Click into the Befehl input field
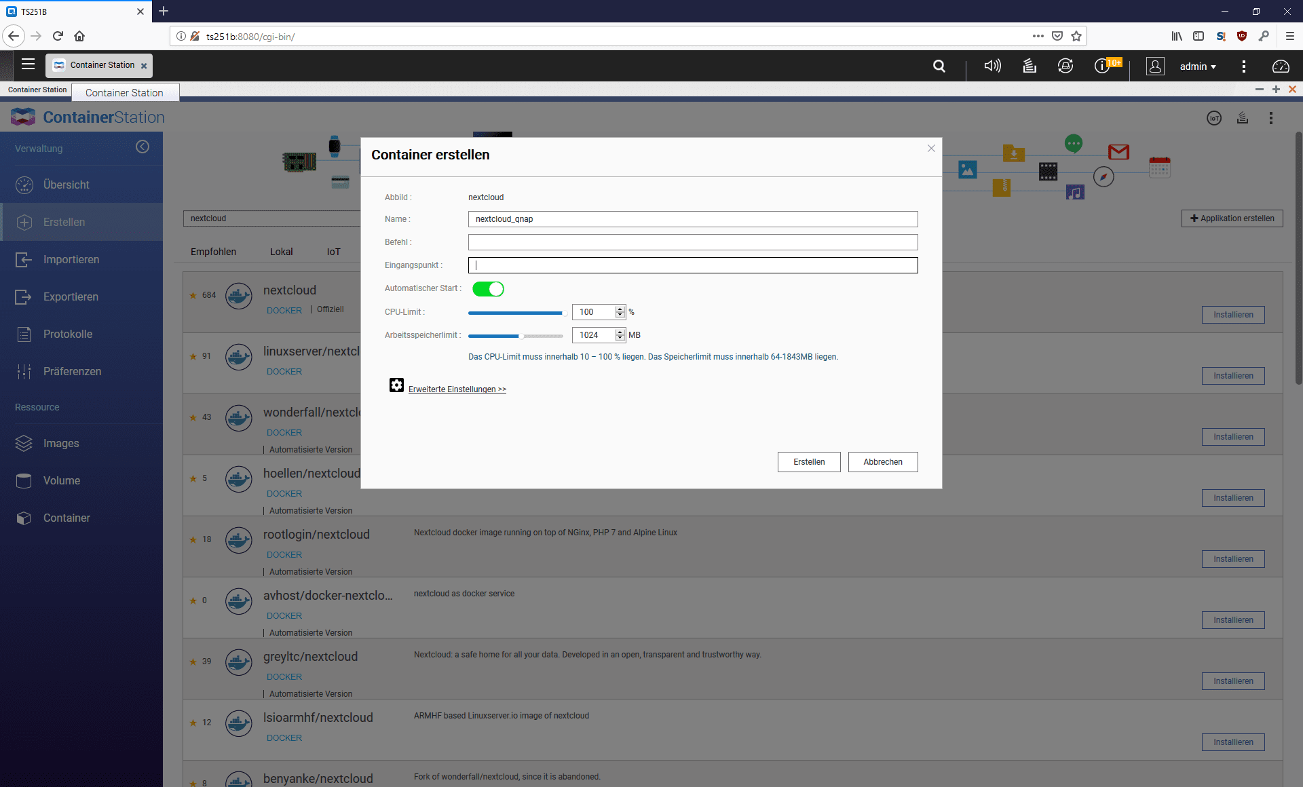 coord(692,242)
